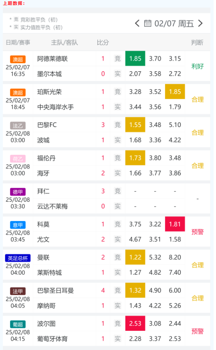This screenshot has width=216, height=350.
Task: Click the purple 德甲 league badge
Action: (18, 192)
